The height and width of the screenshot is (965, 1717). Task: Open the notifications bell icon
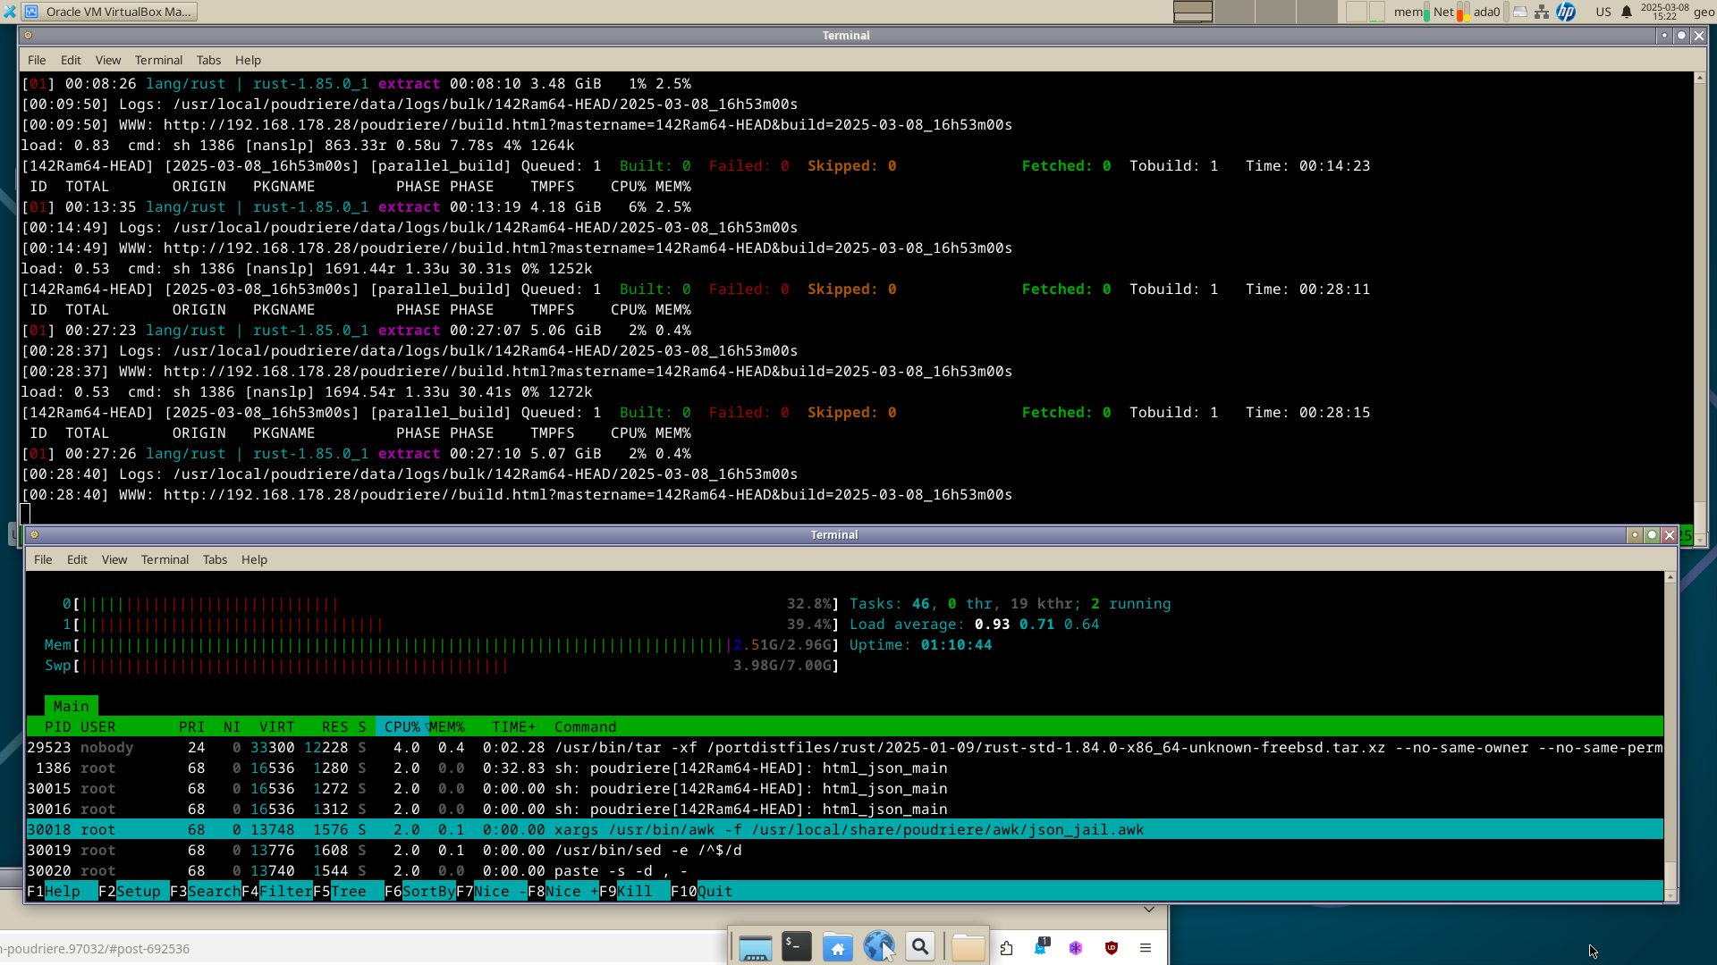pyautogui.click(x=1627, y=12)
